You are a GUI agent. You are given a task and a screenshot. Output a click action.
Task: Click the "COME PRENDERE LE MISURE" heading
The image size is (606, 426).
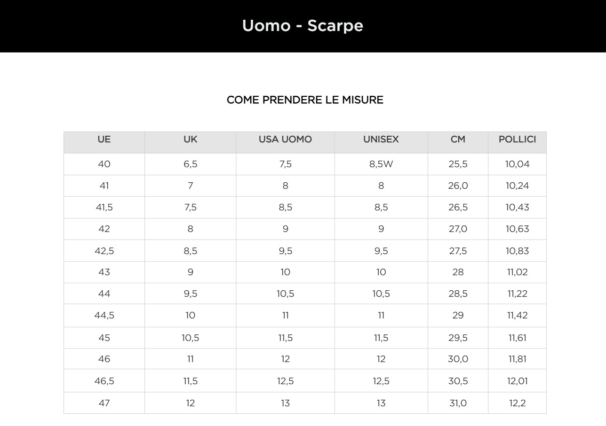pos(305,100)
